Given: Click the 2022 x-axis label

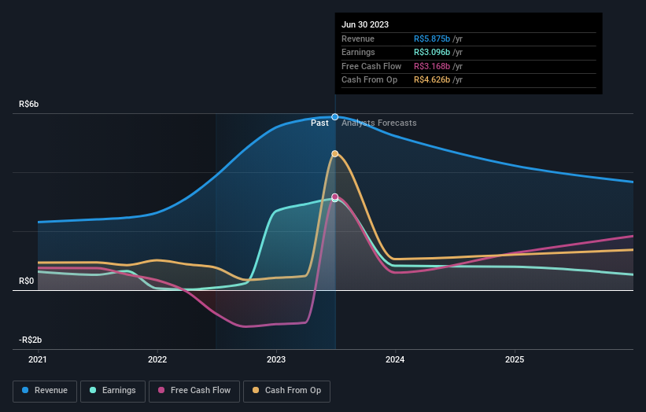Looking at the screenshot, I should coord(157,359).
